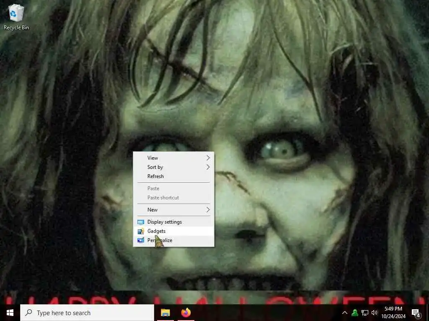Expand the New submenu arrow
Image resolution: width=429 pixels, height=321 pixels.
pyautogui.click(x=208, y=210)
